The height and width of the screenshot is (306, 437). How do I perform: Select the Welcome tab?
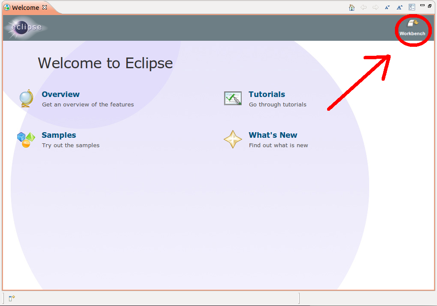[25, 8]
